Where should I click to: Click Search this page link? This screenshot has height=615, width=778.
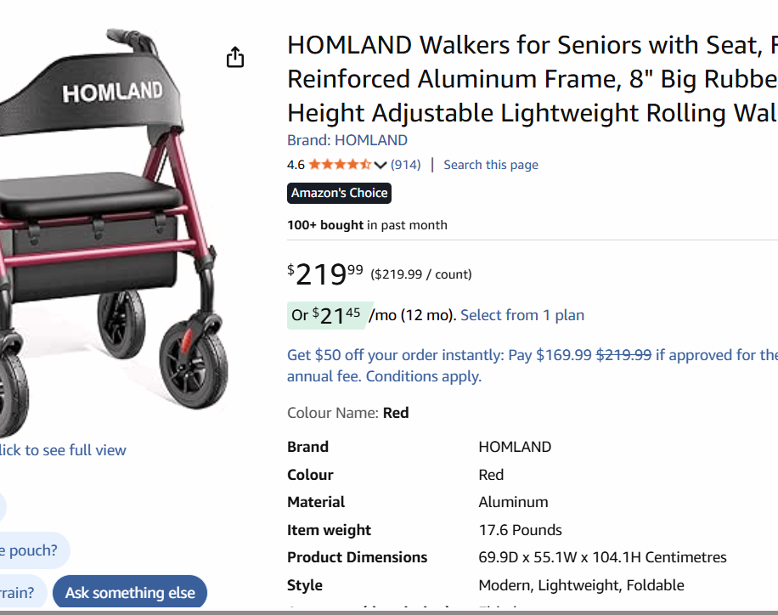(490, 165)
